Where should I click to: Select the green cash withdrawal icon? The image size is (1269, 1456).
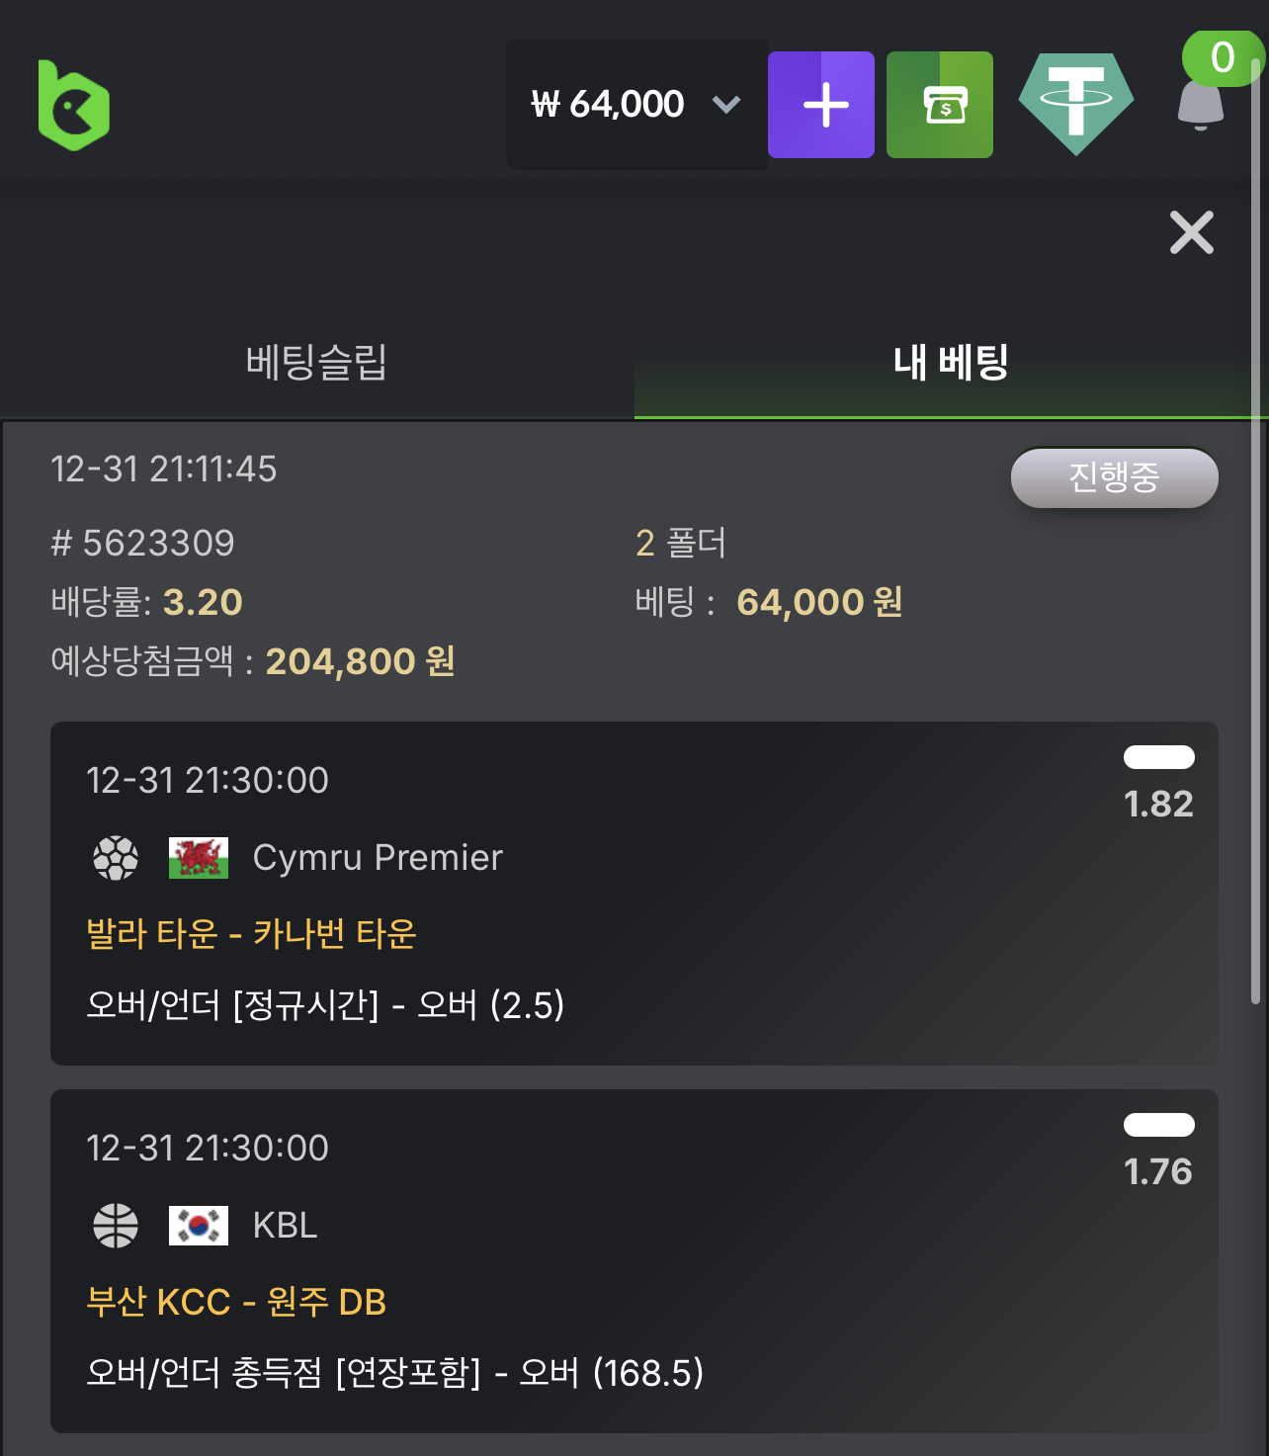[x=940, y=104]
